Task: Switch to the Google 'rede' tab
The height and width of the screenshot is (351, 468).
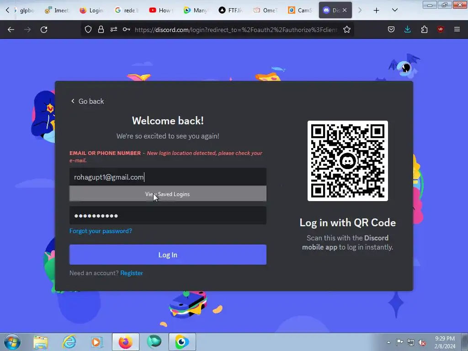Action: [127, 11]
